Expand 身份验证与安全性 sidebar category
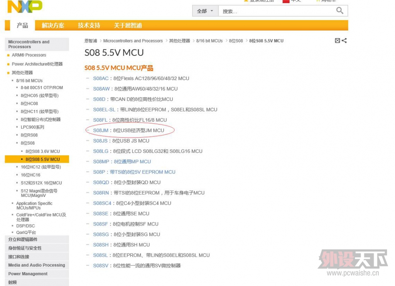Screen dimensions: 395x286 [x=37, y=248]
